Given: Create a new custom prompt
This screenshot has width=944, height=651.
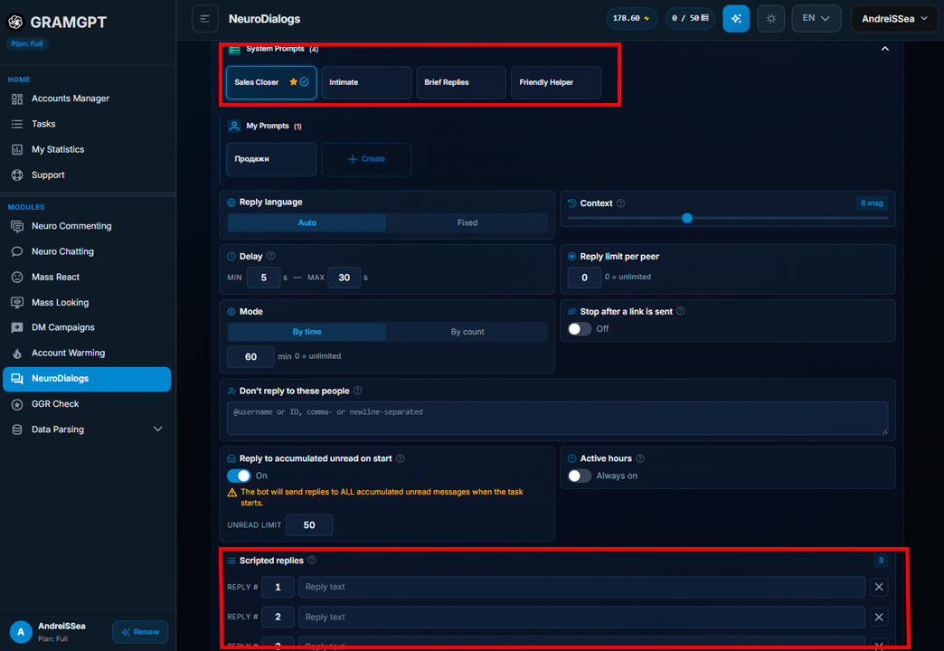Looking at the screenshot, I should pos(366,160).
